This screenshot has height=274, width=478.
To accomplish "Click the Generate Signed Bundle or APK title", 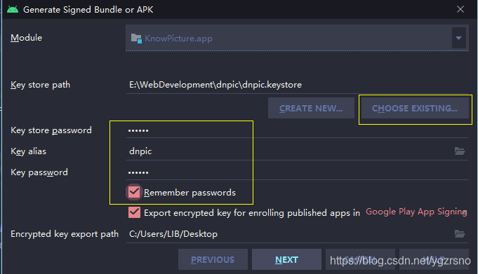I will 88,9.
